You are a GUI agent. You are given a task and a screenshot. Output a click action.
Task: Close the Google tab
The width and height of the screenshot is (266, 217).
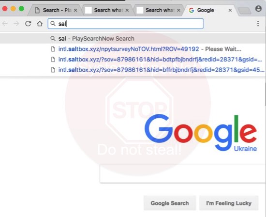coord(230,10)
